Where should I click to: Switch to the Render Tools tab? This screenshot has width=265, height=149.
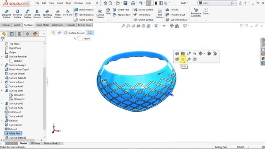(84, 25)
